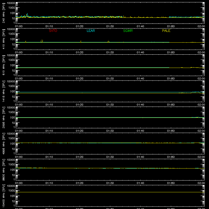Click 01:00 tick label below 2695 MHz plot

click(19, 131)
